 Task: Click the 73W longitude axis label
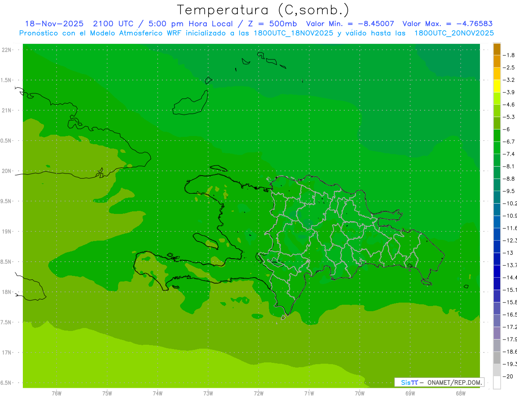(208, 393)
